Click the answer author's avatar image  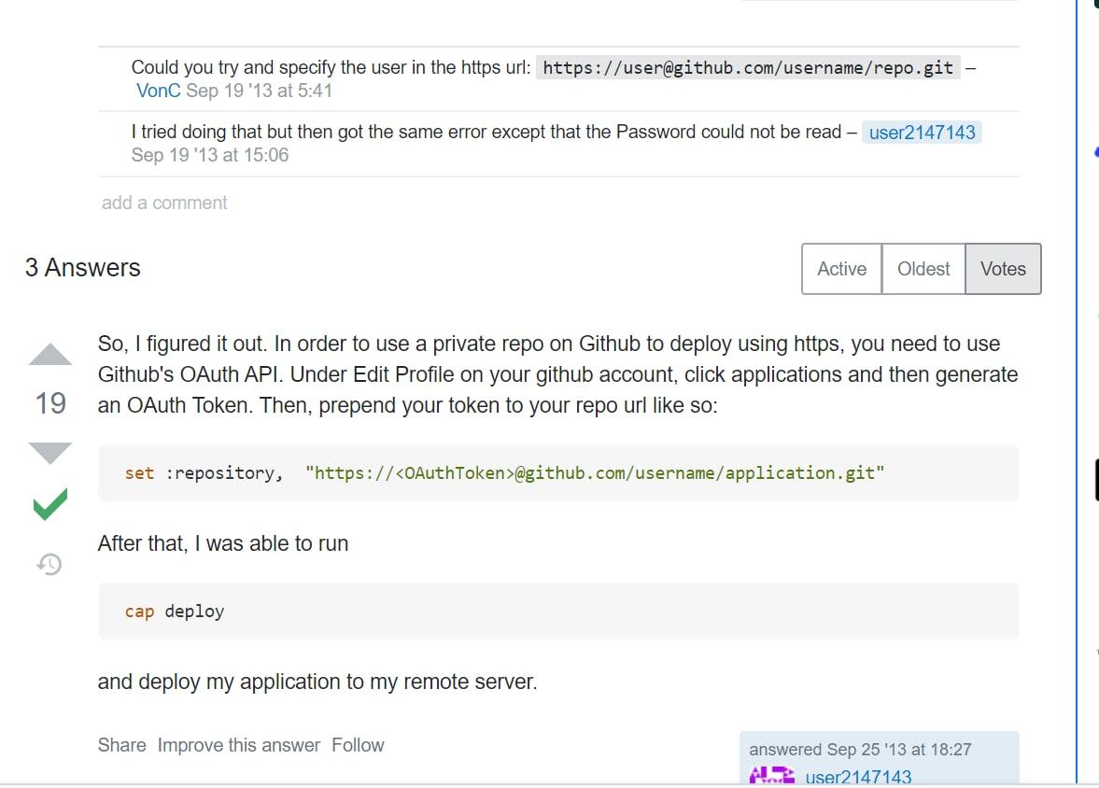(771, 776)
